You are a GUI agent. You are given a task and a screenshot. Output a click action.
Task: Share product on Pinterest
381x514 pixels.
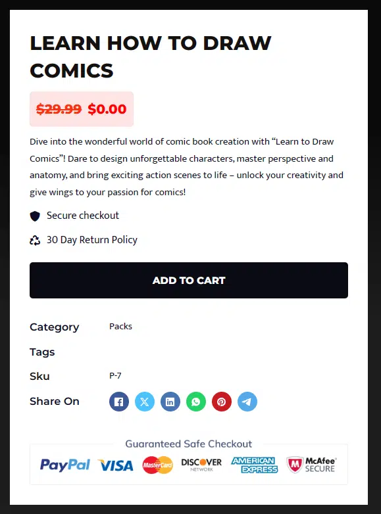coord(222,402)
